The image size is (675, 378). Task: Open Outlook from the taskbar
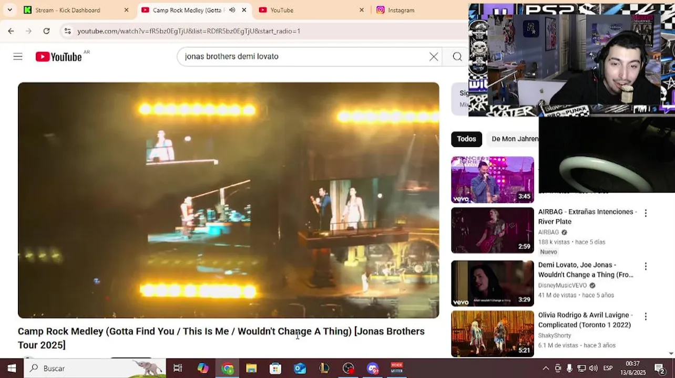coord(300,368)
